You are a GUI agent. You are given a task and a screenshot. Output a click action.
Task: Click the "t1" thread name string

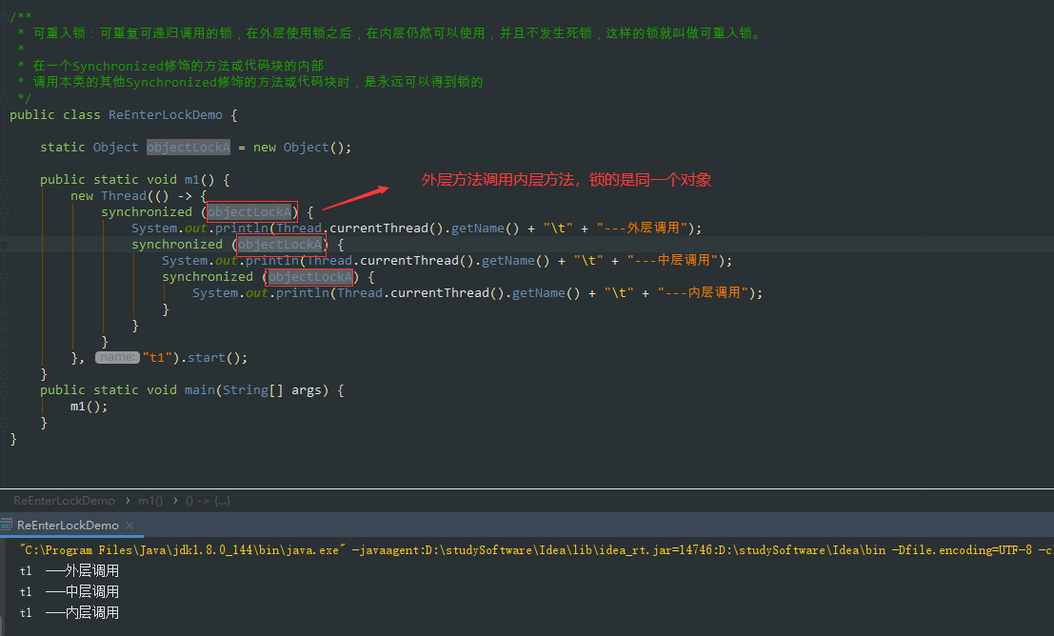click(157, 358)
